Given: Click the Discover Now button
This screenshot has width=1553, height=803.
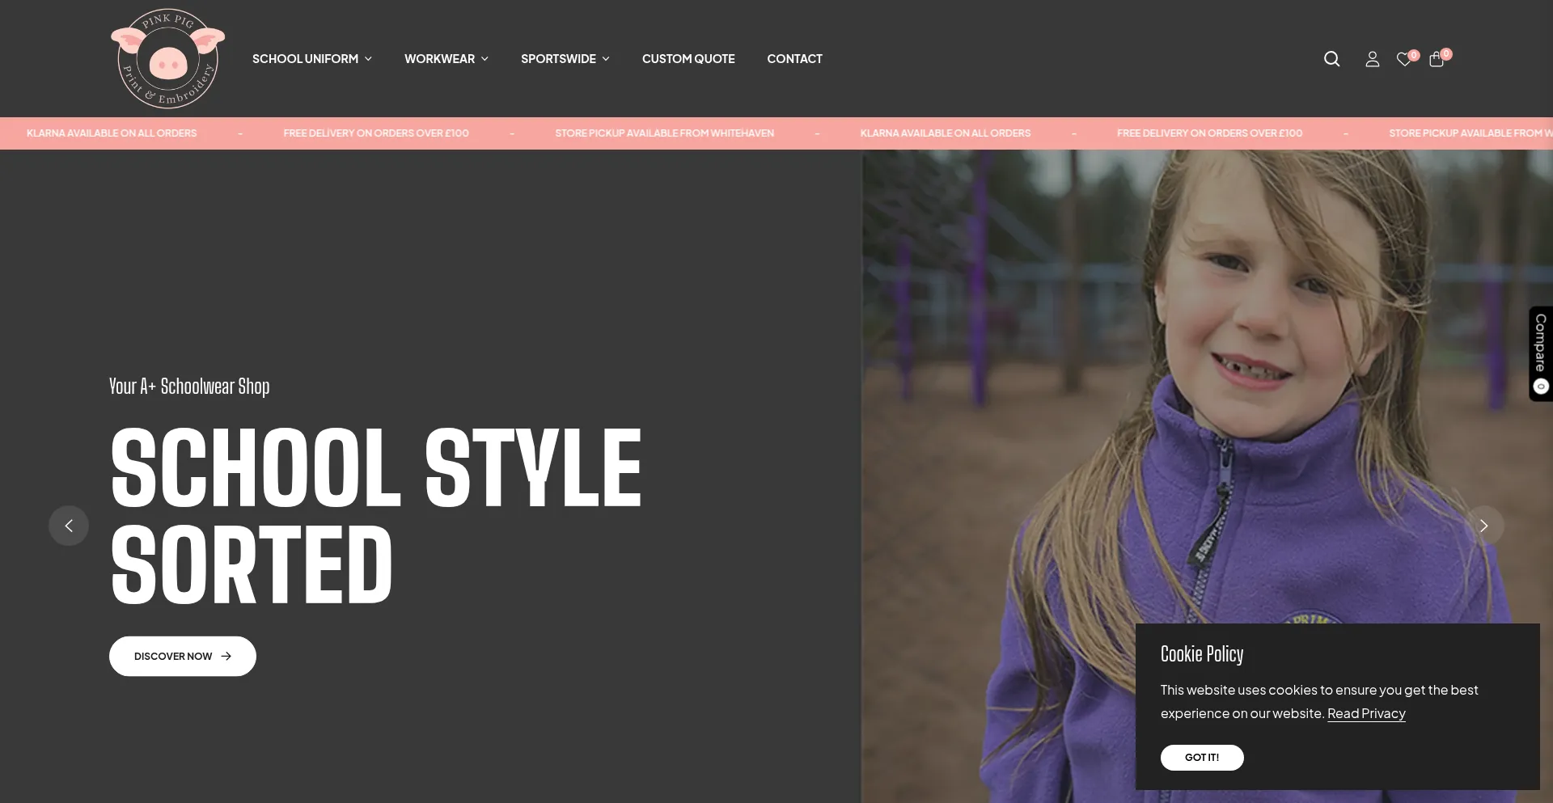Looking at the screenshot, I should 183,656.
